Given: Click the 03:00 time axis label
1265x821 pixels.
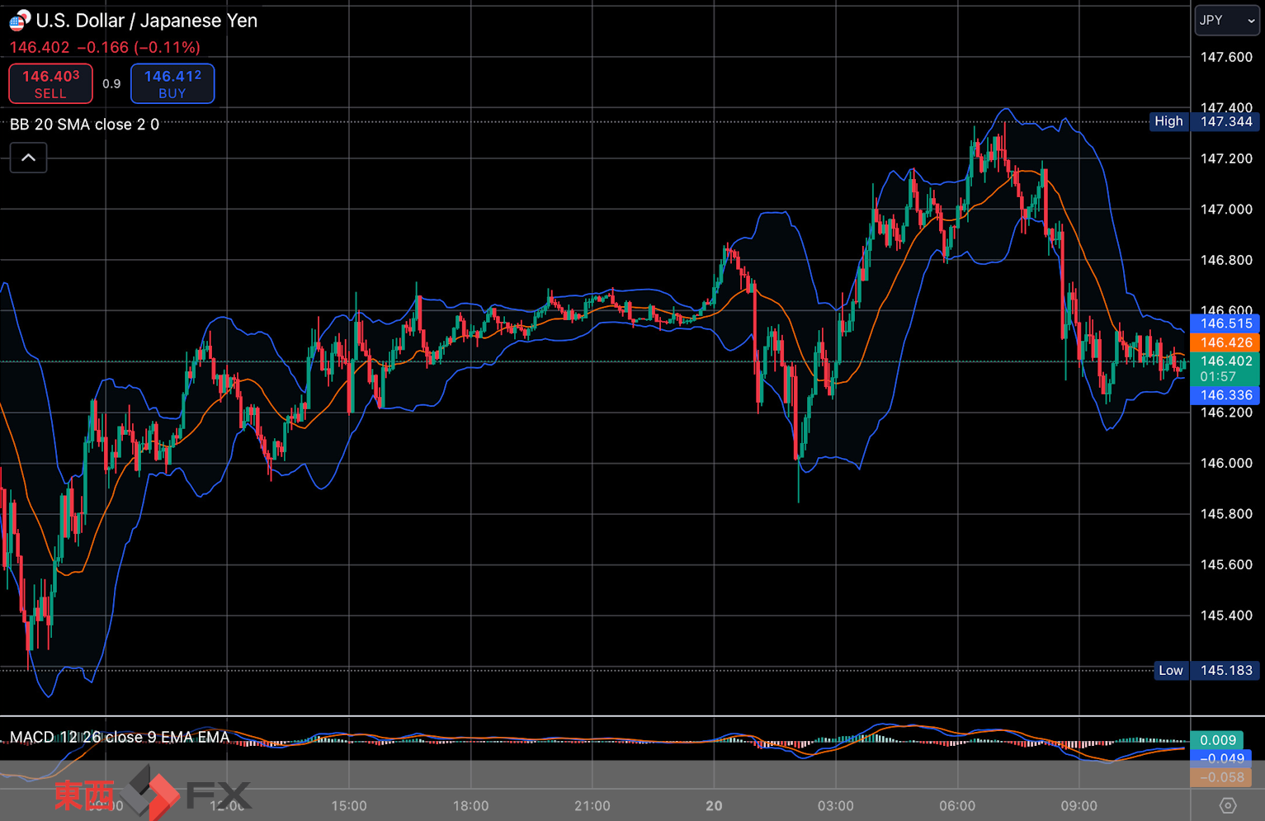Looking at the screenshot, I should click(x=836, y=805).
